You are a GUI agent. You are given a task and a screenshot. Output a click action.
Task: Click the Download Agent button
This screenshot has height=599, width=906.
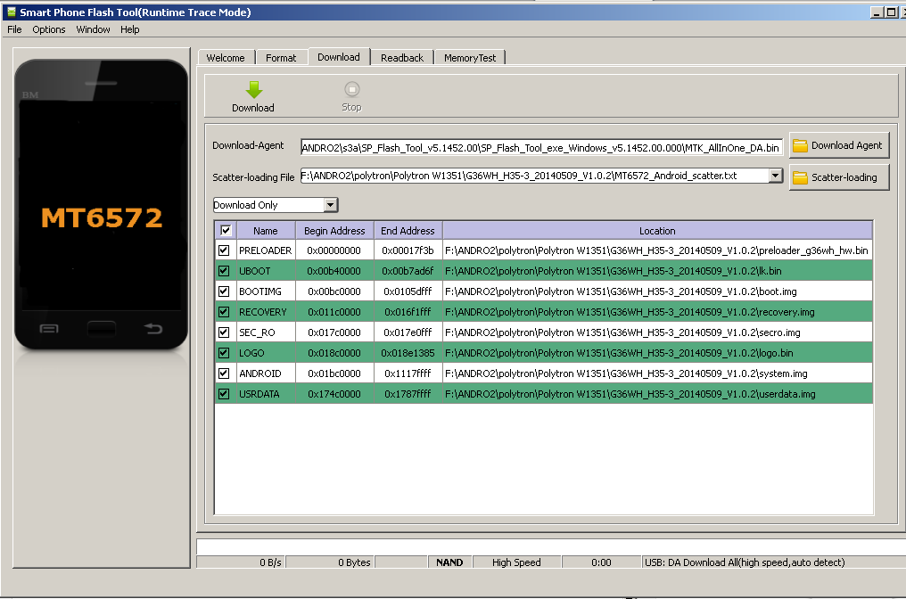coord(839,144)
